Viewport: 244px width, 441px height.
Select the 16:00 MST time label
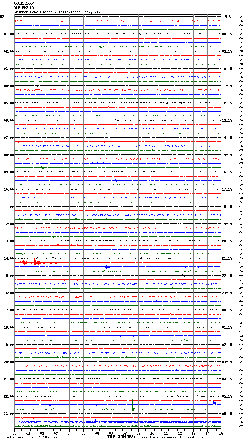9,293
